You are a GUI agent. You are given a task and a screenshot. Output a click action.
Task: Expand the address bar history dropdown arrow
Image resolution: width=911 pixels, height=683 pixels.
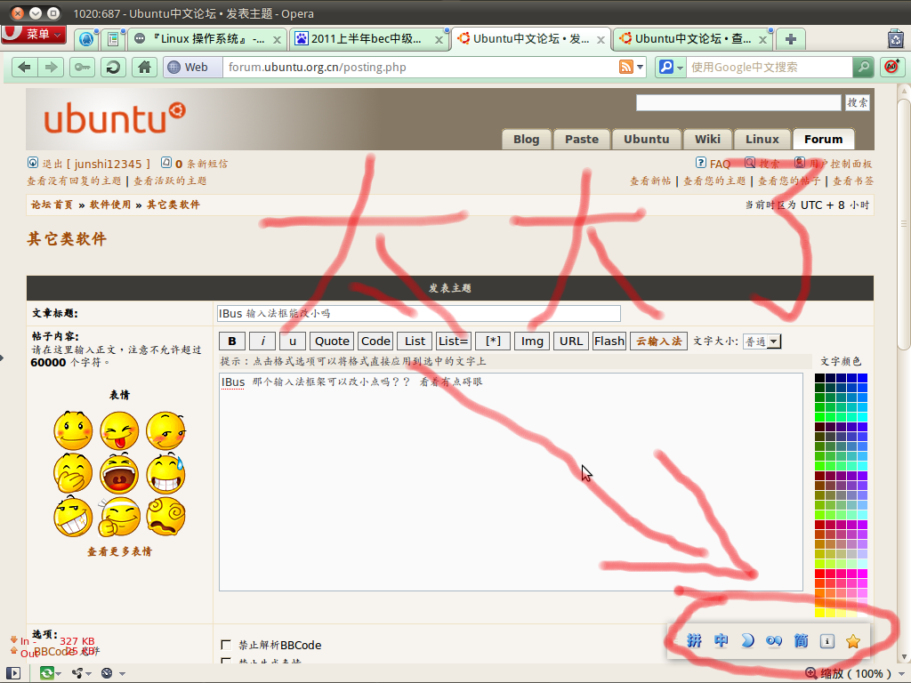[x=640, y=68]
